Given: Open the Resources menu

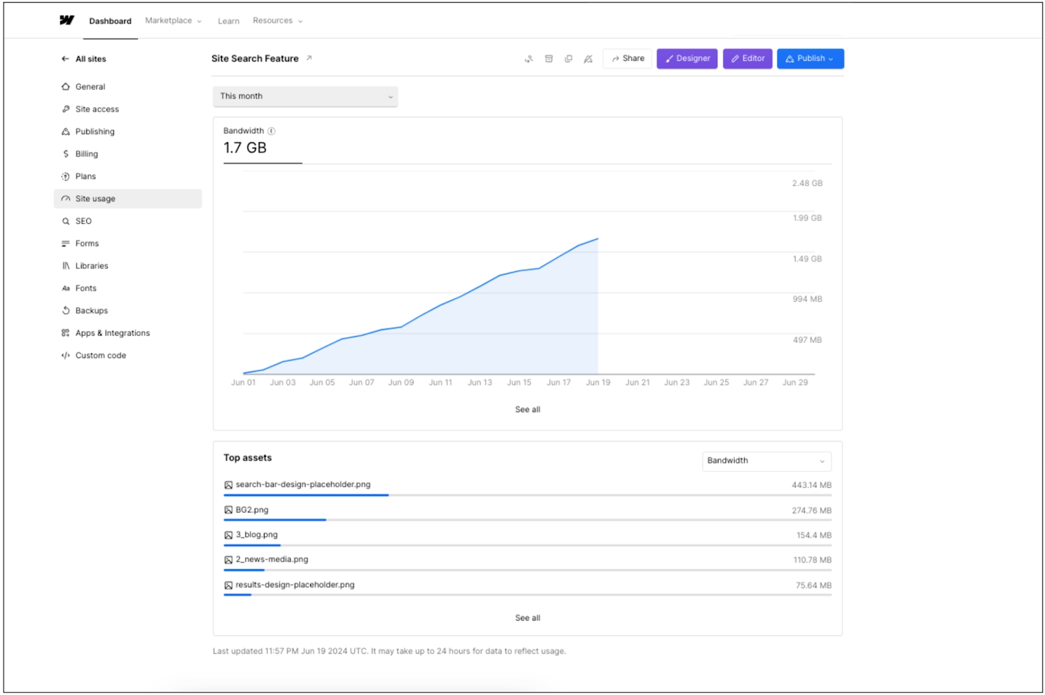Looking at the screenshot, I should [x=278, y=21].
